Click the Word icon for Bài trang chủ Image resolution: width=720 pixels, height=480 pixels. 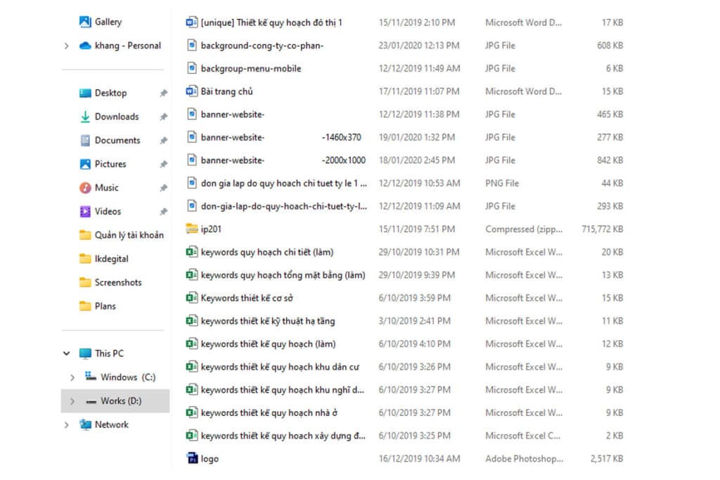191,91
